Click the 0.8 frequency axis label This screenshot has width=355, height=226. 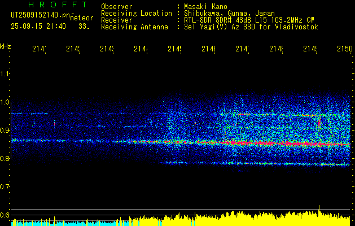click(x=5, y=158)
